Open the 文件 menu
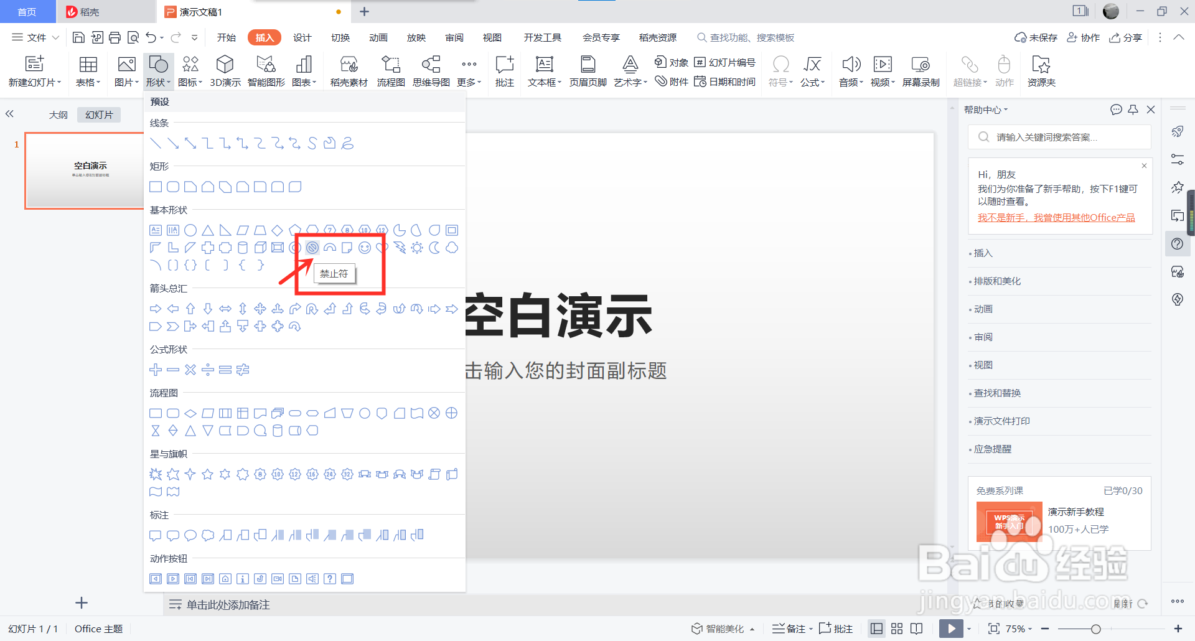Image resolution: width=1195 pixels, height=641 pixels. point(35,37)
